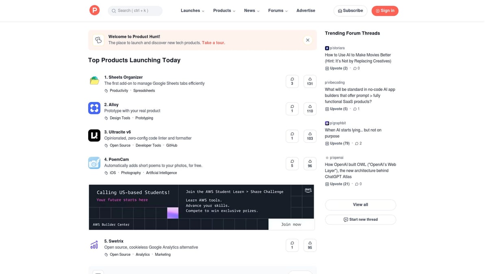Image resolution: width=488 pixels, height=274 pixels.
Task: Focus the Search field
Action: [x=135, y=11]
